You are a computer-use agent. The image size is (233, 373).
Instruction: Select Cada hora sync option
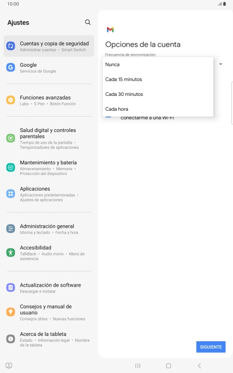point(158,109)
